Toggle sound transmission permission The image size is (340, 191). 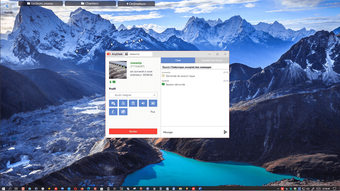[x=143, y=103]
